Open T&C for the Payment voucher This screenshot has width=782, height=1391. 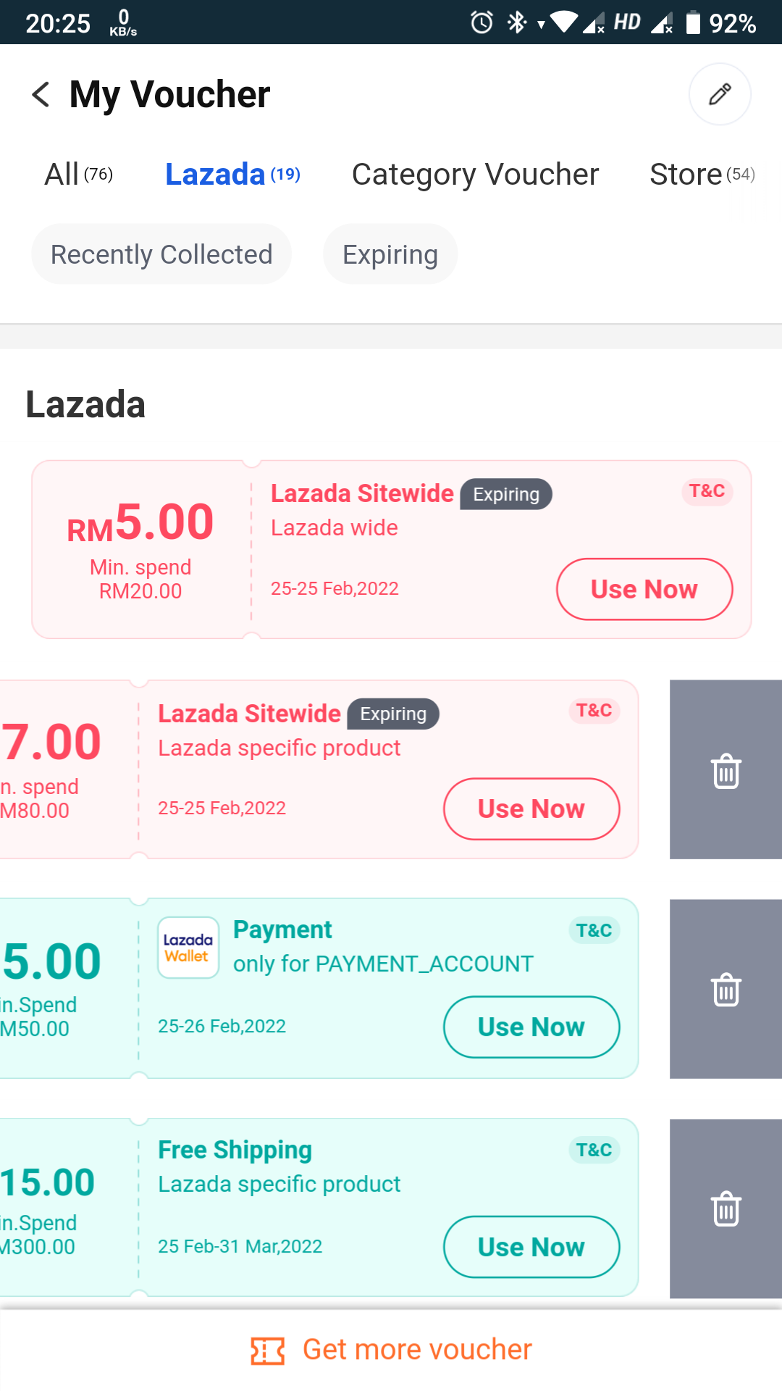(x=594, y=930)
